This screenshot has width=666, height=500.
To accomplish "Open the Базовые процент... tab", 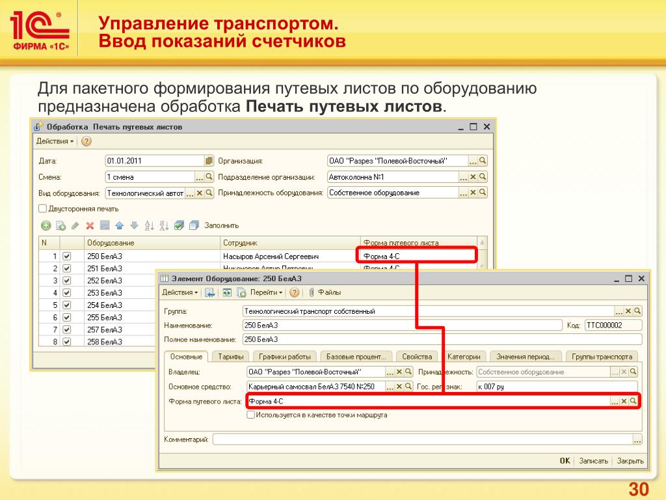I will coord(356,357).
